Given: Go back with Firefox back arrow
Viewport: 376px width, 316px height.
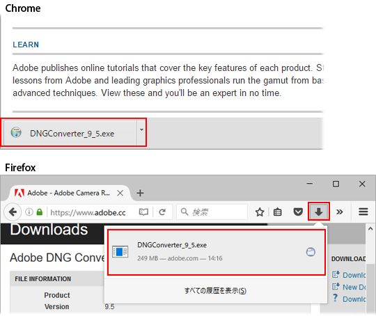Looking at the screenshot, I should (x=13, y=212).
